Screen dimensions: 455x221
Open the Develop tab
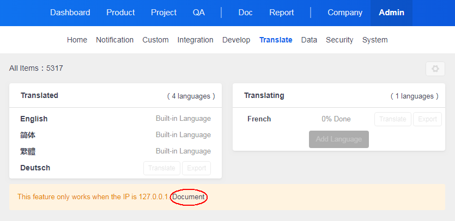(236, 40)
